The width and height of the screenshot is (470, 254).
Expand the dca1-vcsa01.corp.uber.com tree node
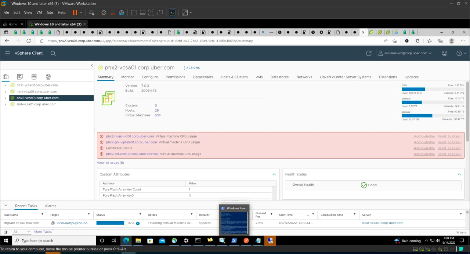click(x=6, y=85)
